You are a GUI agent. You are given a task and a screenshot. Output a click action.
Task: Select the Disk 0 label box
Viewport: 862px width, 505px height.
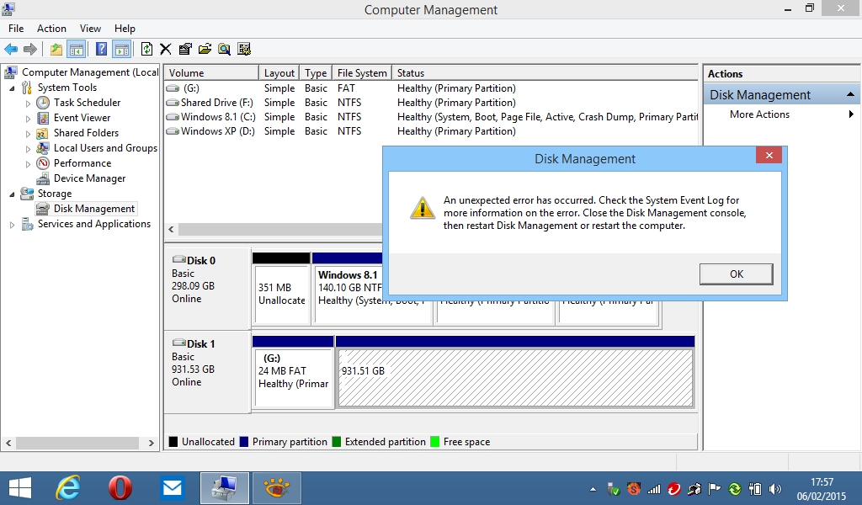pyautogui.click(x=207, y=289)
